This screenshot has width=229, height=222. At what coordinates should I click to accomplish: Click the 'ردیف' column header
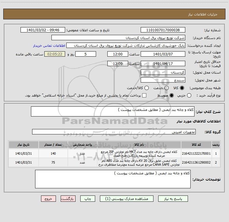216,145
